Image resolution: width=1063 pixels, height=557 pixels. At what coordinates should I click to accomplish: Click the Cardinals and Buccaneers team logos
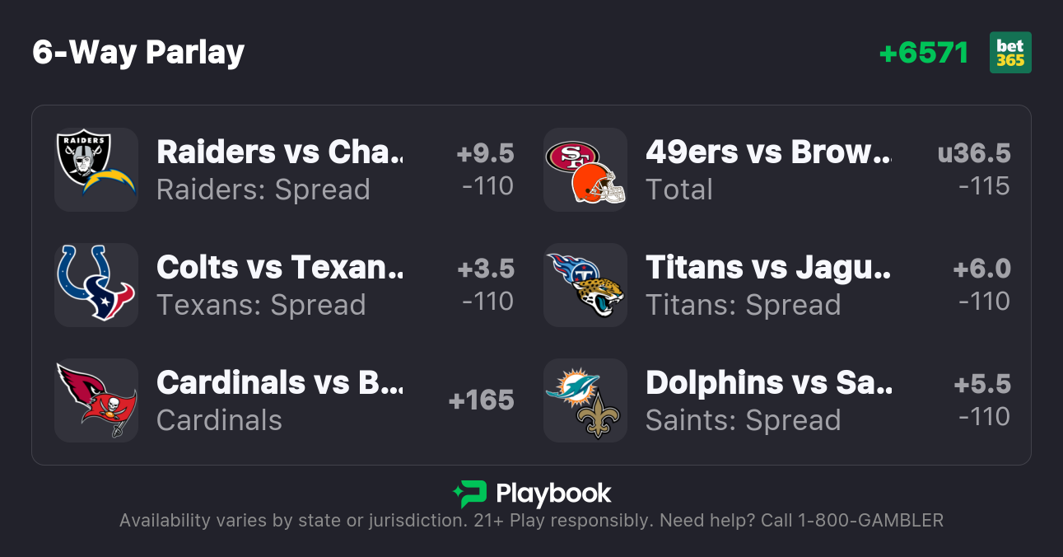pyautogui.click(x=96, y=400)
